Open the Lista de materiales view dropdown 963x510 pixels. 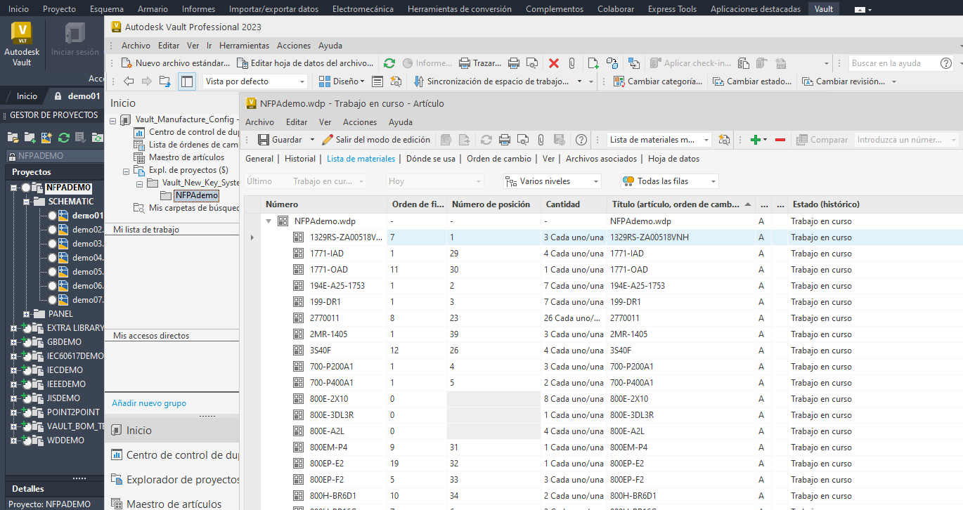(659, 140)
